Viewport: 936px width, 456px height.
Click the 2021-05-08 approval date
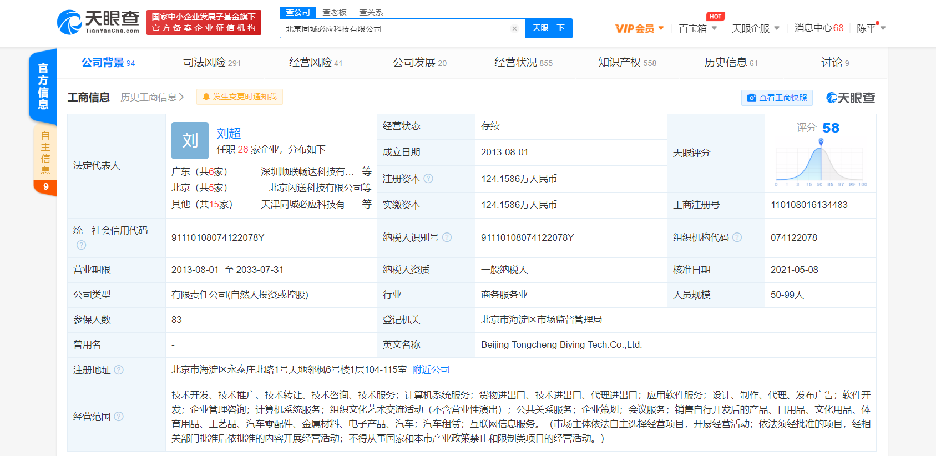pyautogui.click(x=794, y=270)
